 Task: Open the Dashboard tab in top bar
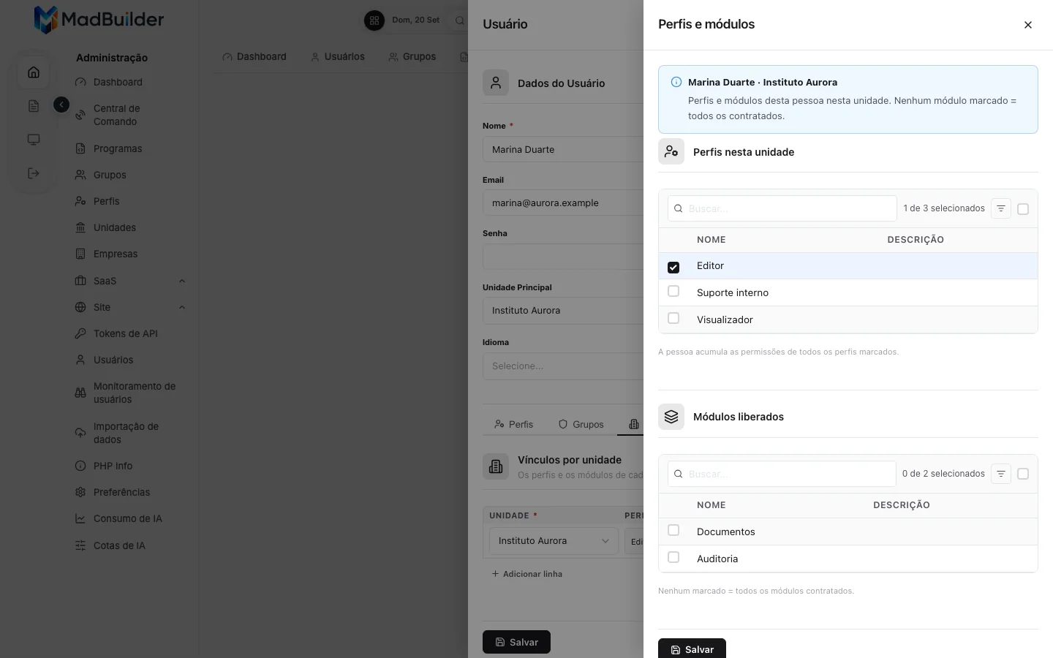pos(254,57)
